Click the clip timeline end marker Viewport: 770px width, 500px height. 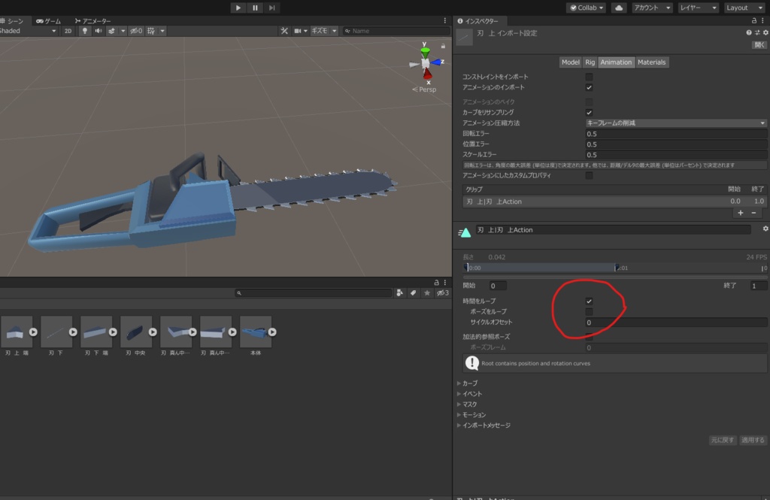(617, 268)
